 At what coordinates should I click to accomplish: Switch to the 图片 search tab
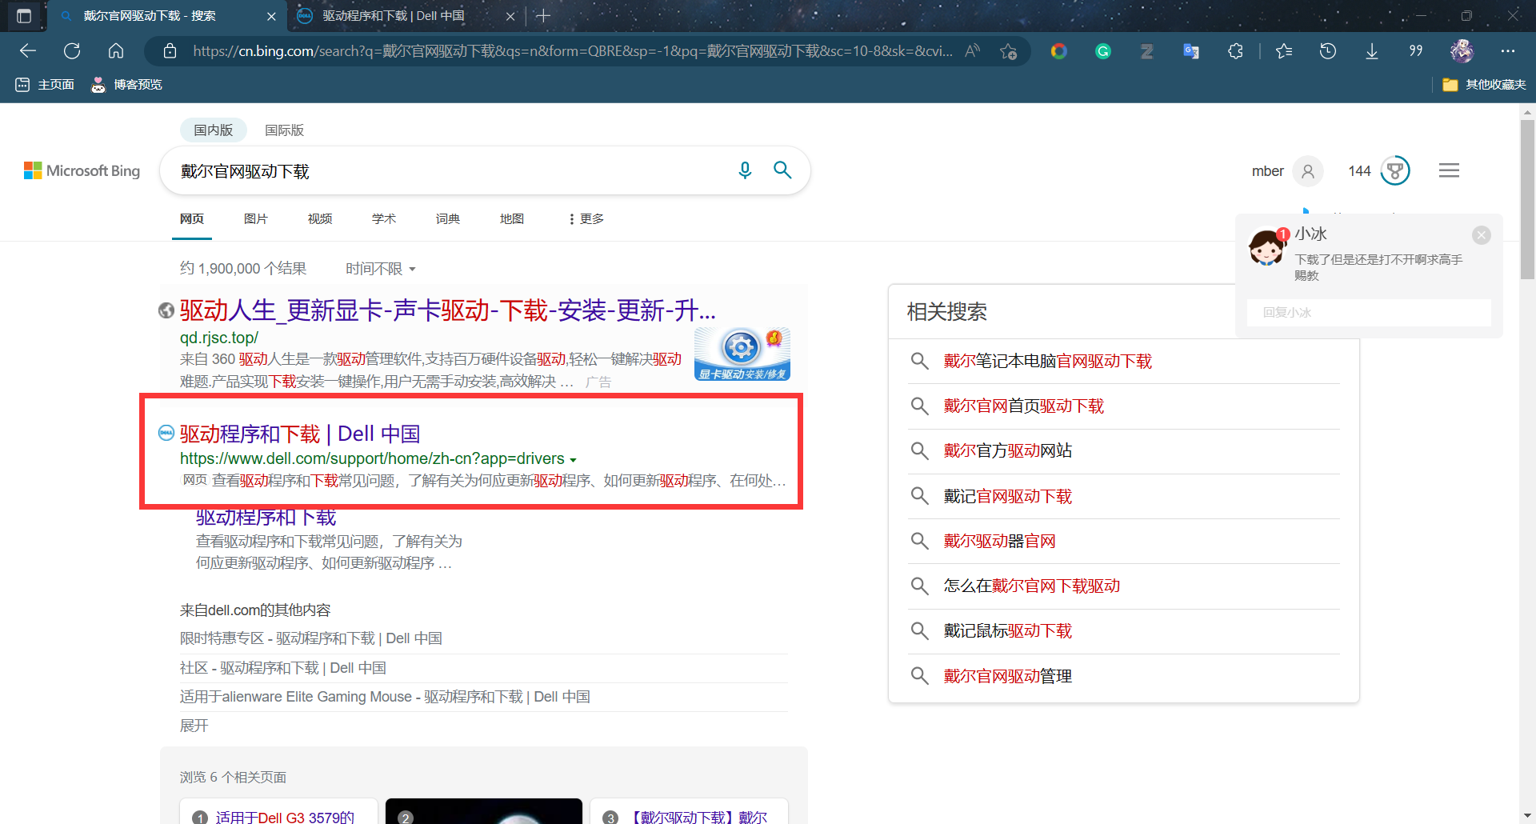point(255,219)
